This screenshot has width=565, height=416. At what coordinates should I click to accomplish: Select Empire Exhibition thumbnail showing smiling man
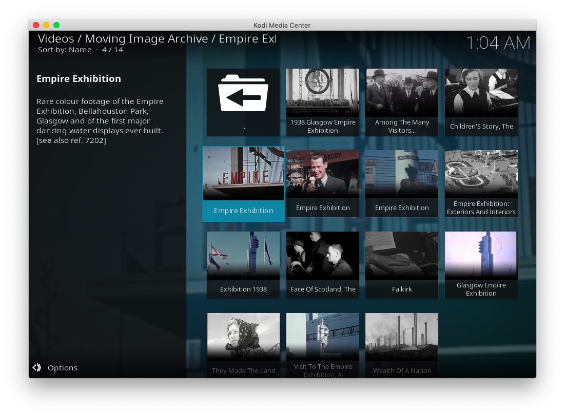point(322,183)
